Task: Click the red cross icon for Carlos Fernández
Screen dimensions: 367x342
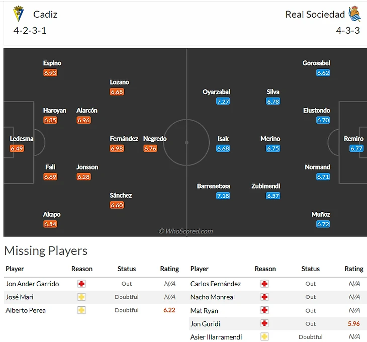Action: [x=264, y=284]
